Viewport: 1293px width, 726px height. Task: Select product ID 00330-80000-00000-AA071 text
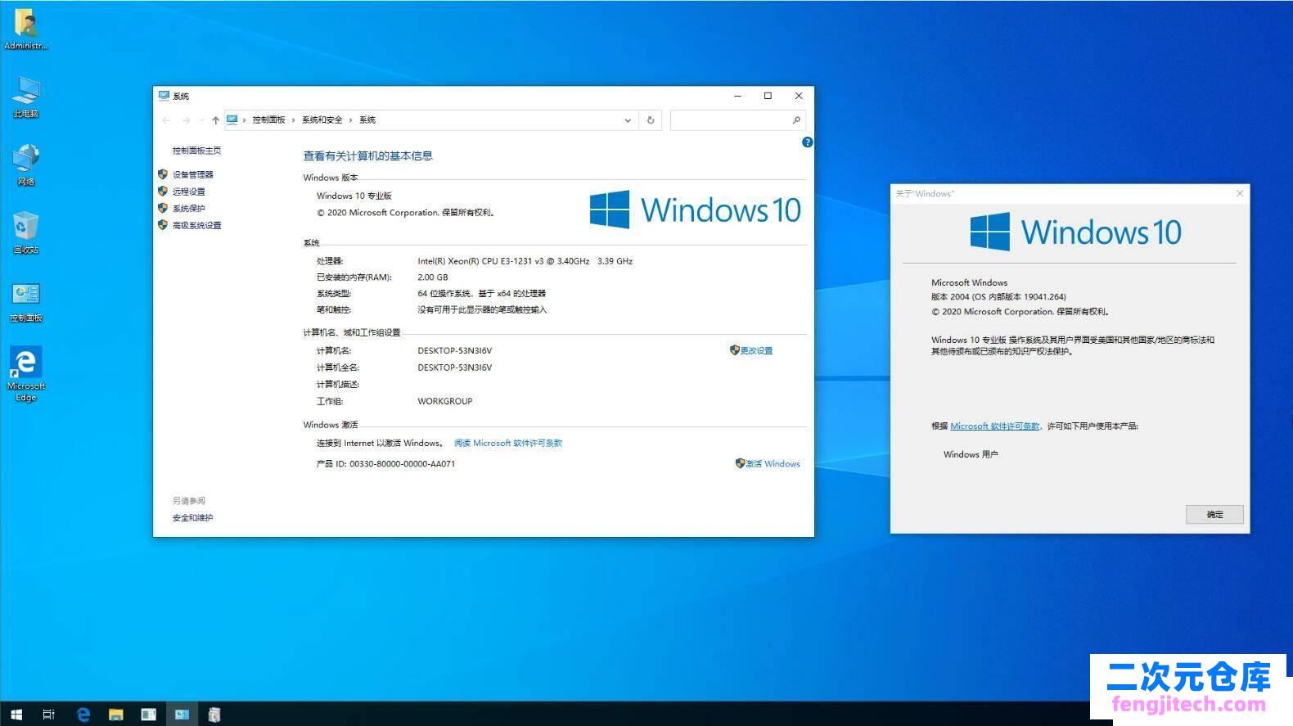tap(402, 464)
